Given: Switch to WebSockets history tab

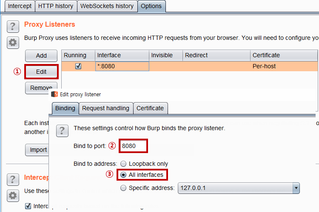Looking at the screenshot, I should point(107,6).
